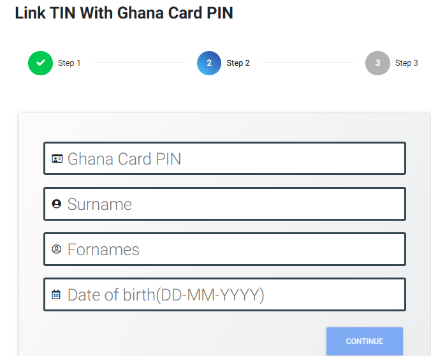Viewport: 431px width, 356px height.
Task: Focus the Fornames text field
Action: coord(224,249)
